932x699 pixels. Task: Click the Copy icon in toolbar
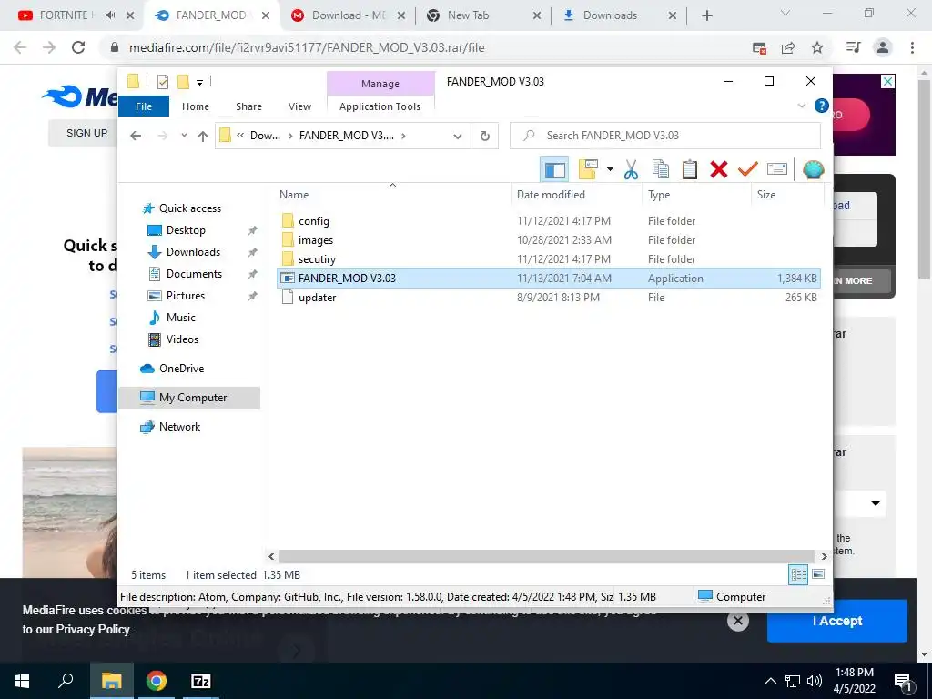661,169
